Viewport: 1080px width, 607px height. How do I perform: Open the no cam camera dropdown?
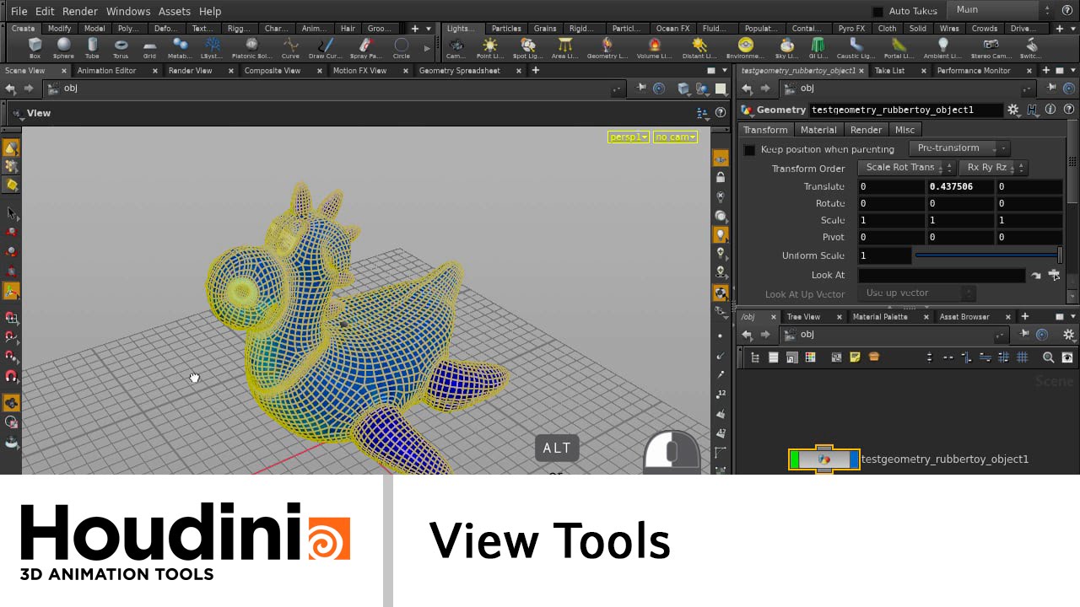click(x=676, y=137)
